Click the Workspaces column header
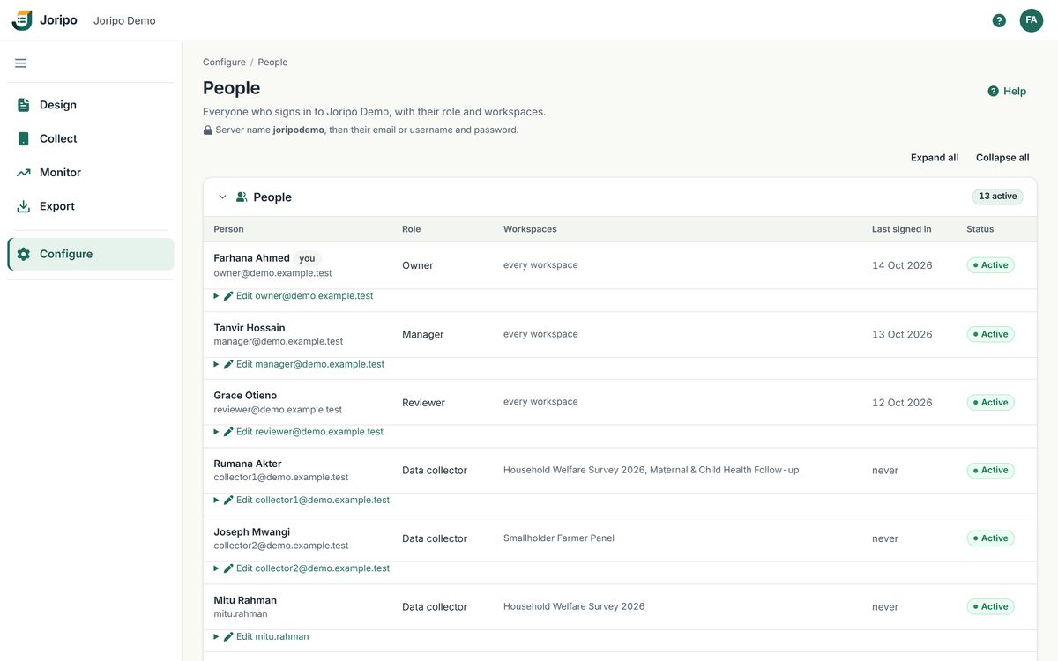Image resolution: width=1058 pixels, height=661 pixels. [x=530, y=229]
